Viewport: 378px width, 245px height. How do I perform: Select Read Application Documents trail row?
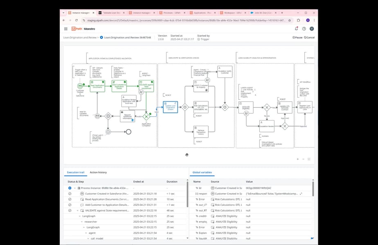point(126,199)
